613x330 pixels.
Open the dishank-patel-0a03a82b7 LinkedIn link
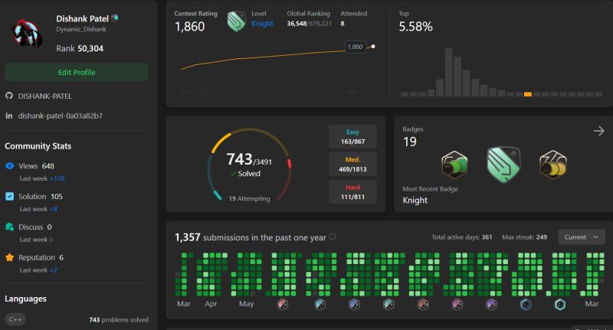pyautogui.click(x=61, y=116)
